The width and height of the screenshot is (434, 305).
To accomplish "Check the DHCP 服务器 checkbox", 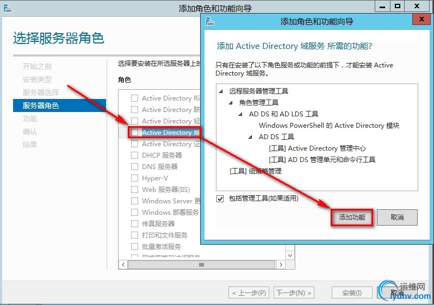I will [x=134, y=155].
